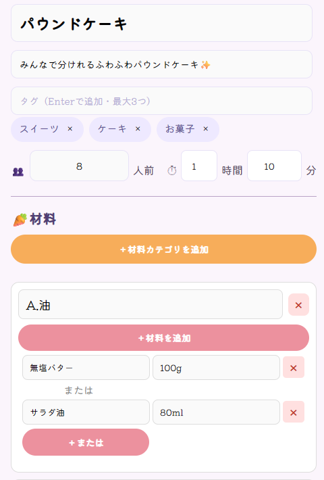Delete the サラダ油 ingredient row
324x480 pixels.
[294, 412]
